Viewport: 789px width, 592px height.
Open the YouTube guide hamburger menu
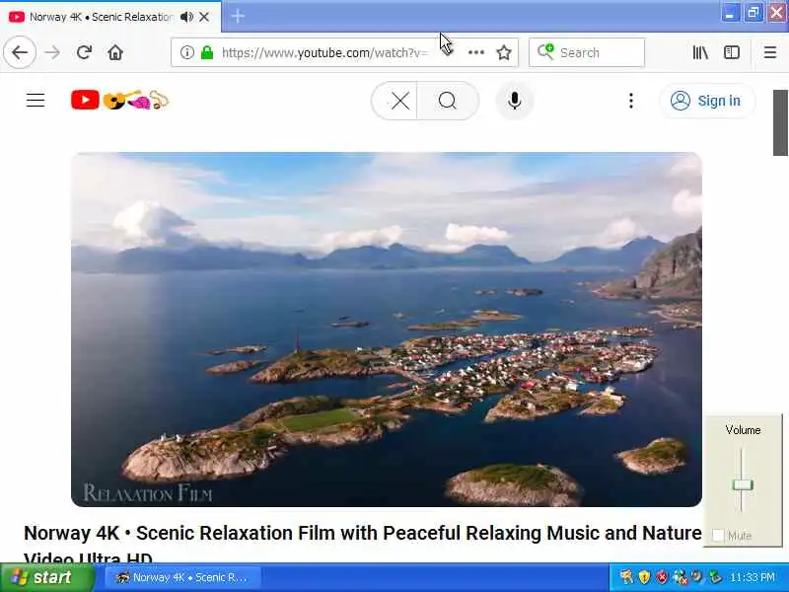click(x=36, y=101)
